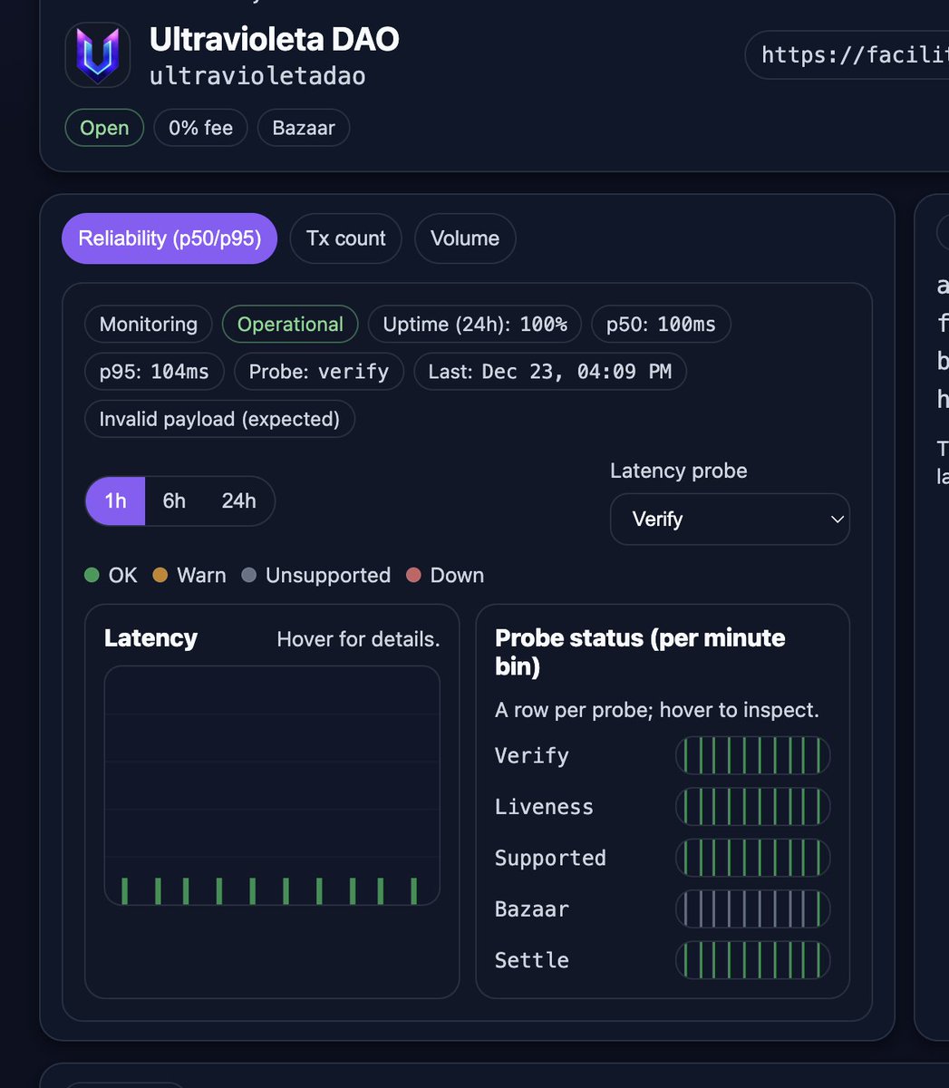Select the 24h time range
The width and height of the screenshot is (949, 1088).
(238, 500)
